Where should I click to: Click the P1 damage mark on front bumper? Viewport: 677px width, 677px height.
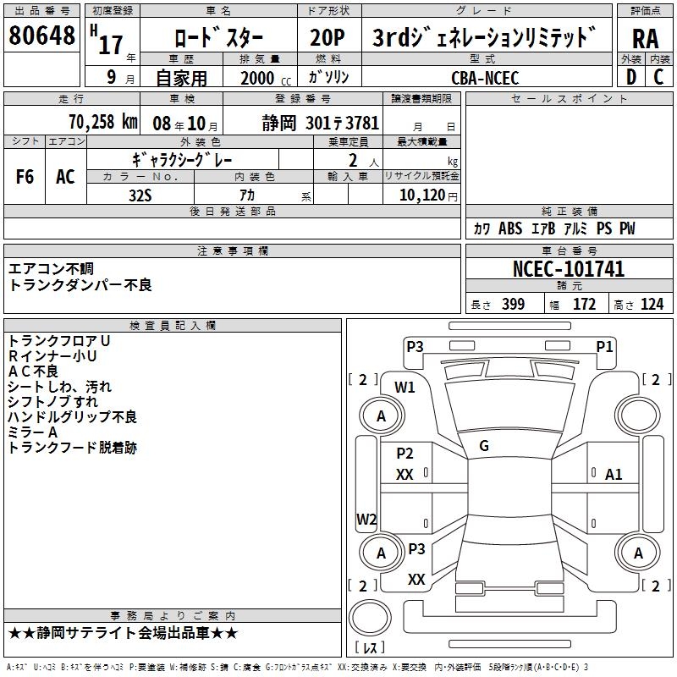(604, 346)
